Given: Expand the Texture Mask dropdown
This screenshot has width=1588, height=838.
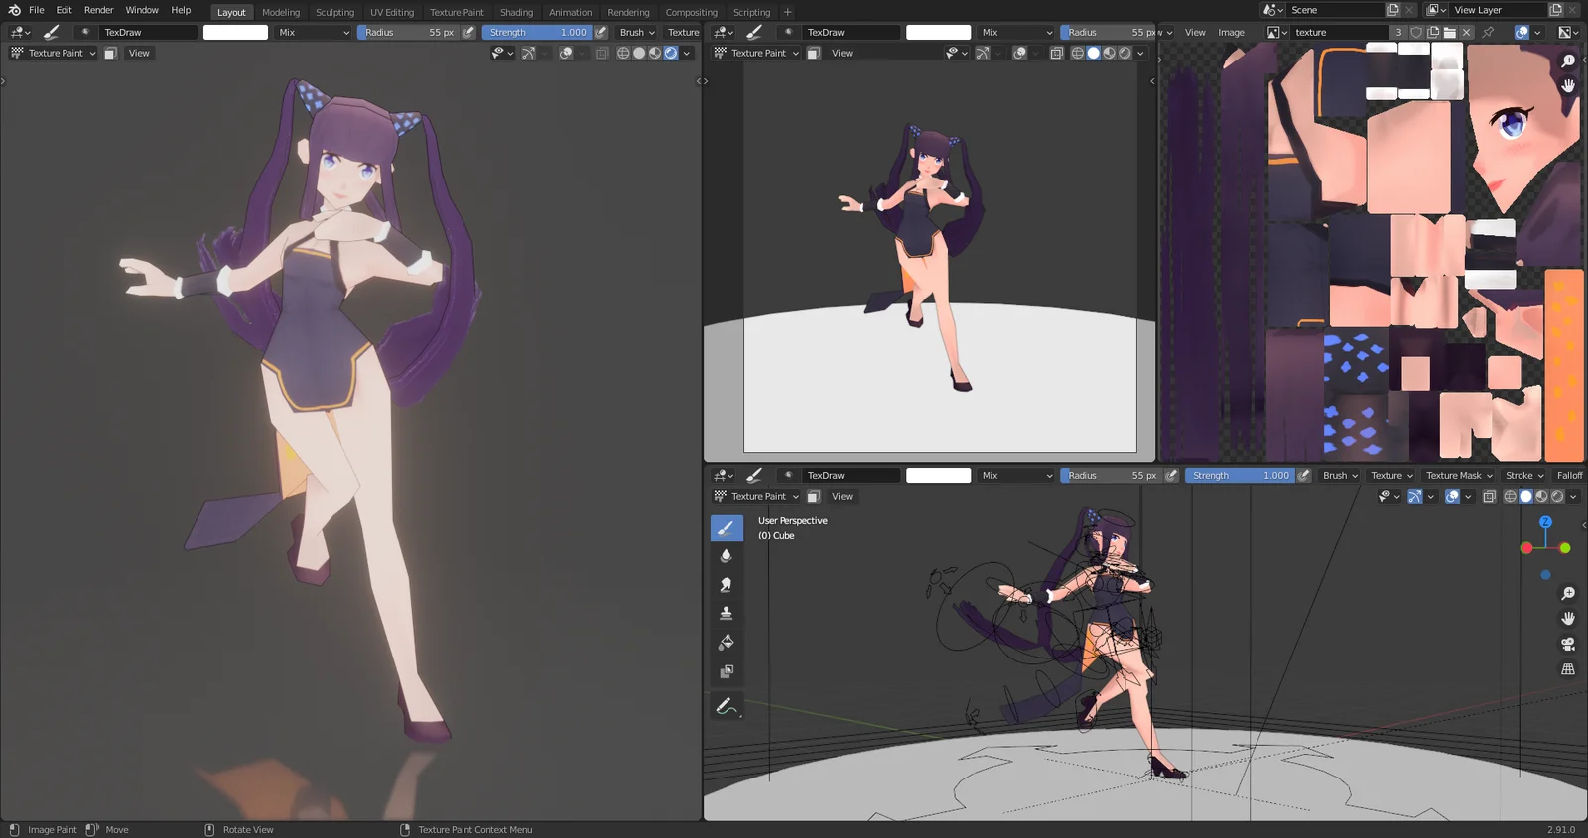Looking at the screenshot, I should pos(1459,475).
